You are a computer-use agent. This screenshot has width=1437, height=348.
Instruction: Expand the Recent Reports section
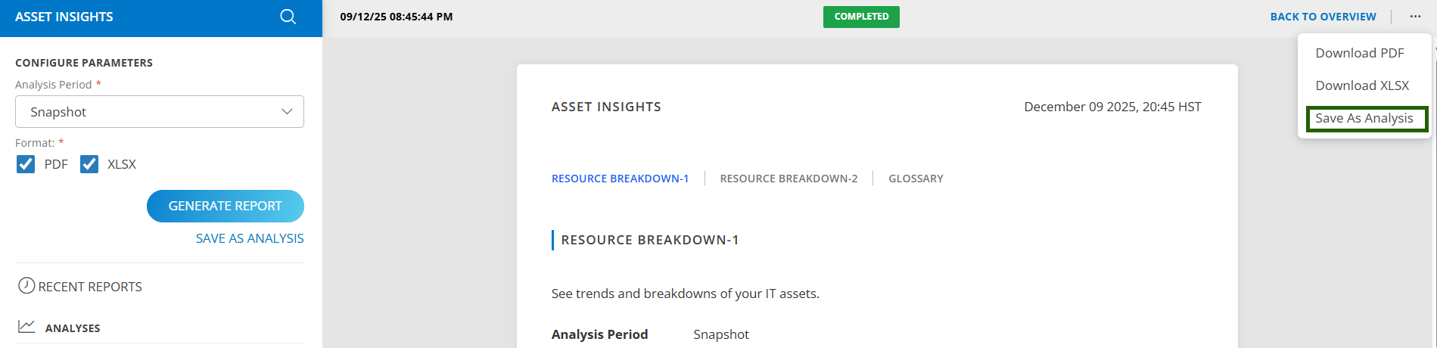click(90, 287)
